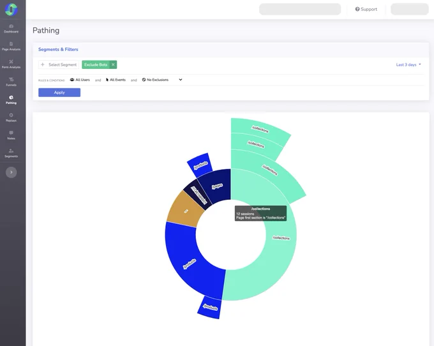Click the All Users condition
The width and height of the screenshot is (434, 346).
point(80,80)
